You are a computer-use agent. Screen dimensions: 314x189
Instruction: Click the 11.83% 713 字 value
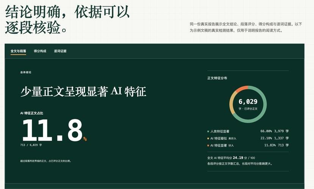276,145
